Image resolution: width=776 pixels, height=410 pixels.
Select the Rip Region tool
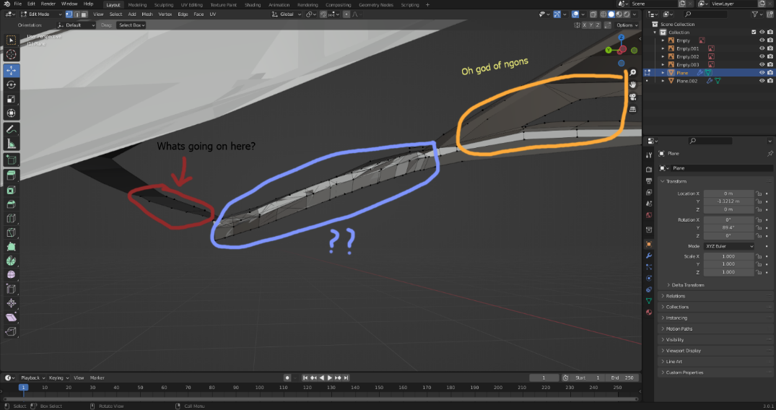(x=11, y=331)
